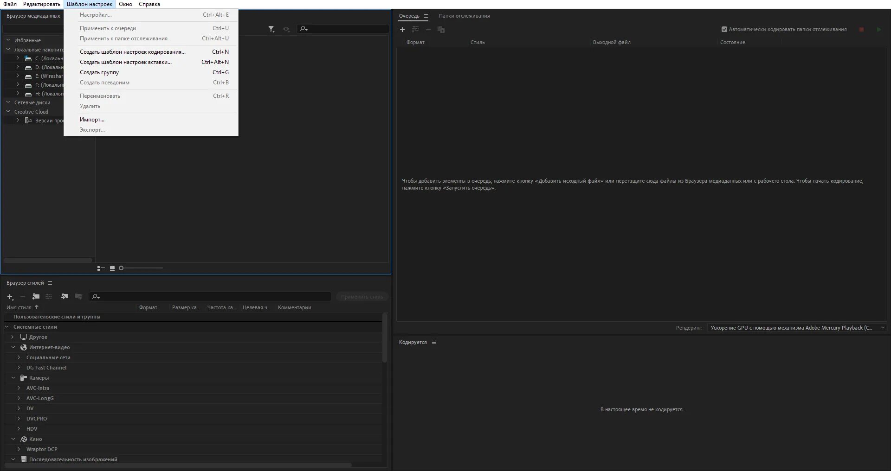
Task: Open the Файл menu
Action: (10, 4)
